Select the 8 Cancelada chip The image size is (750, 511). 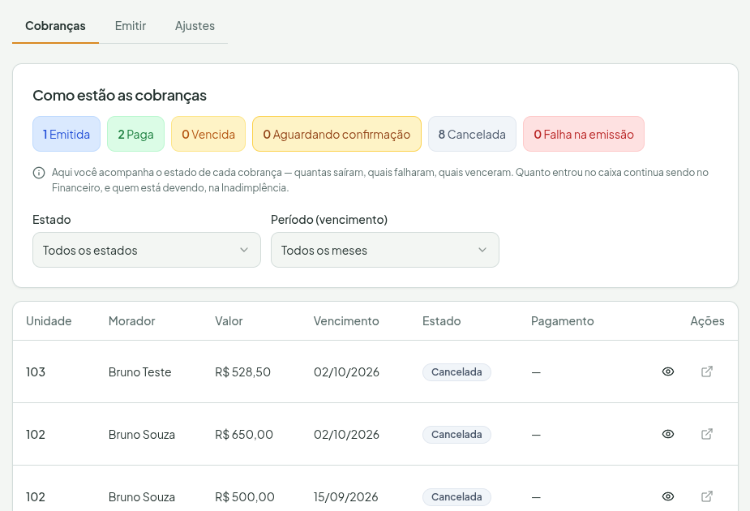pyautogui.click(x=472, y=134)
